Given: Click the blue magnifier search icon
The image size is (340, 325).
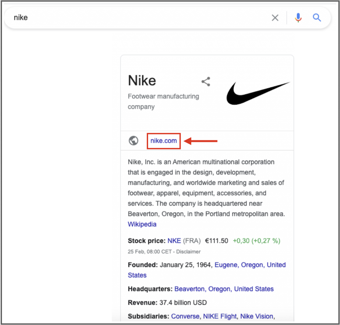Looking at the screenshot, I should click(x=317, y=18).
